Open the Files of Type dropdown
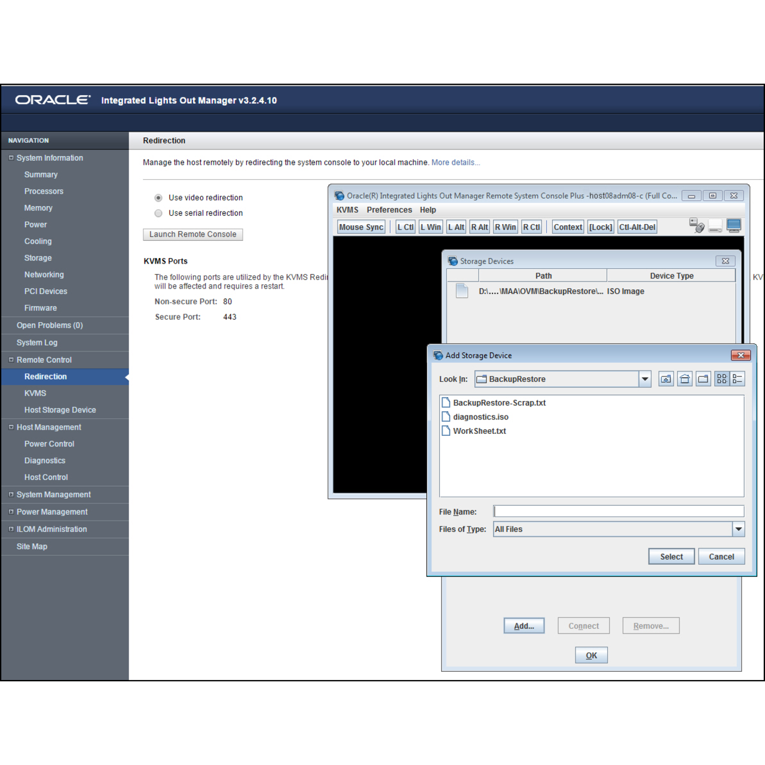Image resolution: width=765 pixels, height=765 pixels. [739, 529]
